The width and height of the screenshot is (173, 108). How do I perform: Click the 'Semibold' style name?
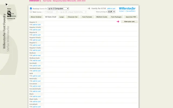[33, 63]
